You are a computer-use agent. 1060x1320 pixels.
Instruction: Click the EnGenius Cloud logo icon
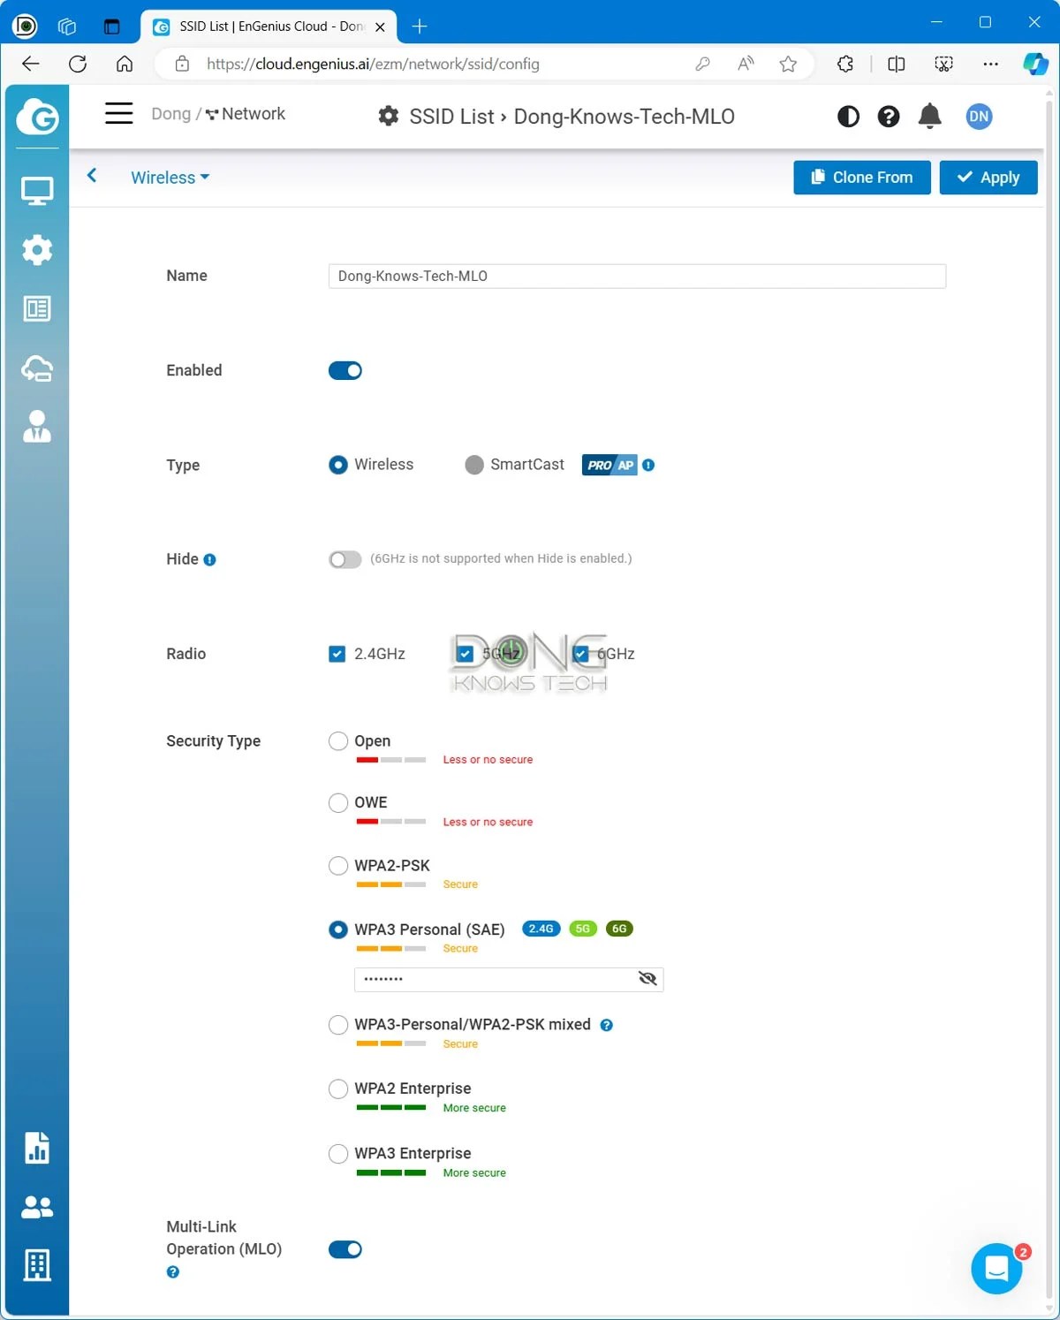tap(37, 117)
